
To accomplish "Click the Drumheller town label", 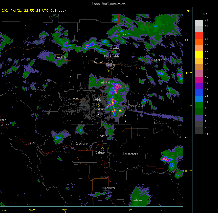I will tap(161, 123).
